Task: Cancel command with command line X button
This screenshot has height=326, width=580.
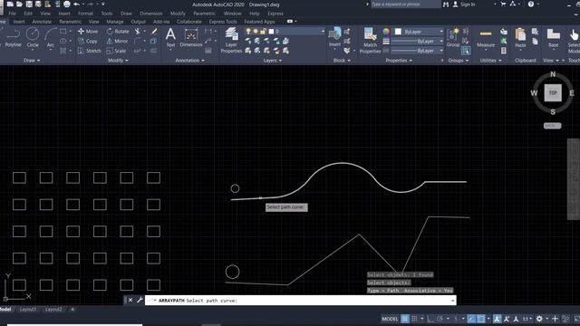Action: (x=130, y=300)
